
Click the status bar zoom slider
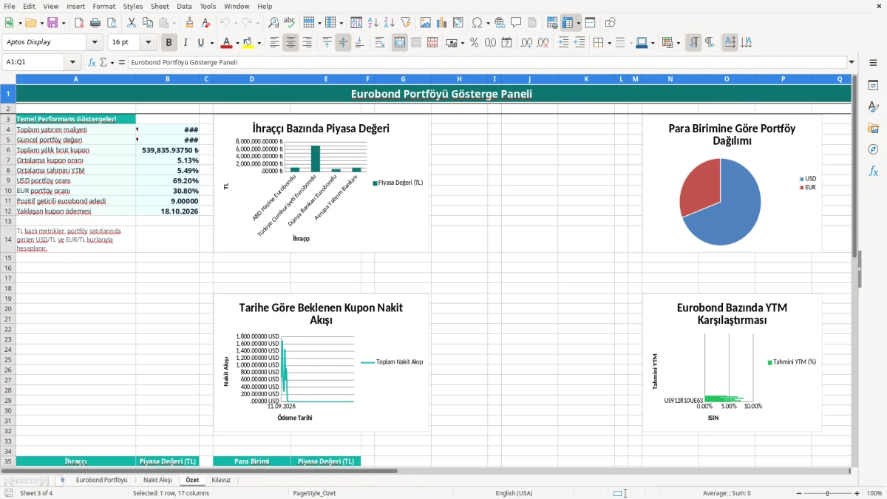click(828, 493)
